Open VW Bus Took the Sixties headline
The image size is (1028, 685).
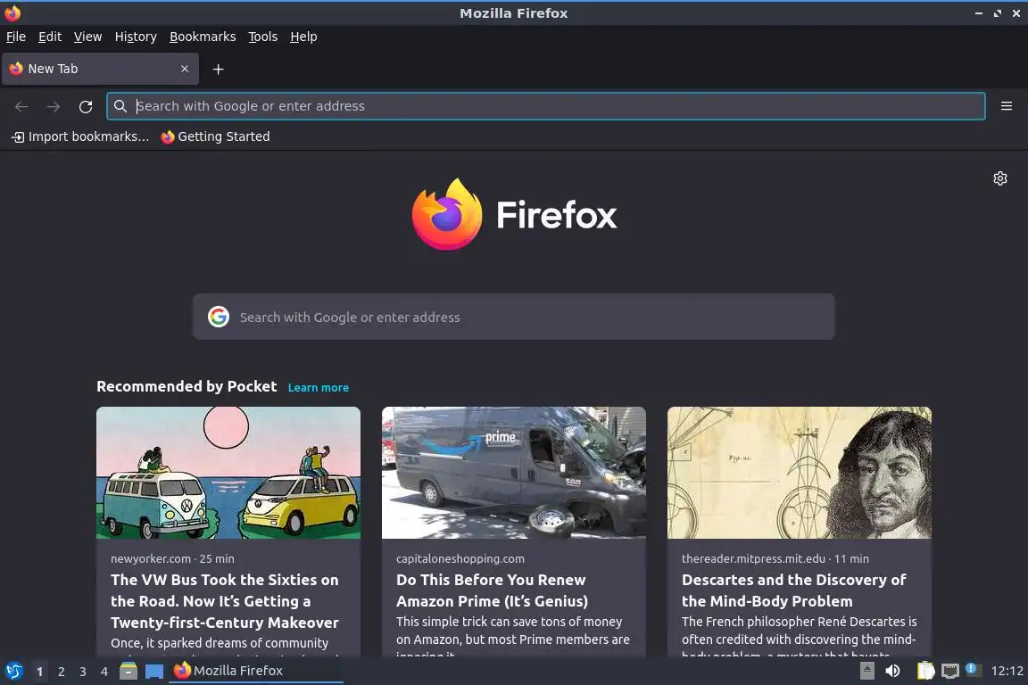(225, 601)
